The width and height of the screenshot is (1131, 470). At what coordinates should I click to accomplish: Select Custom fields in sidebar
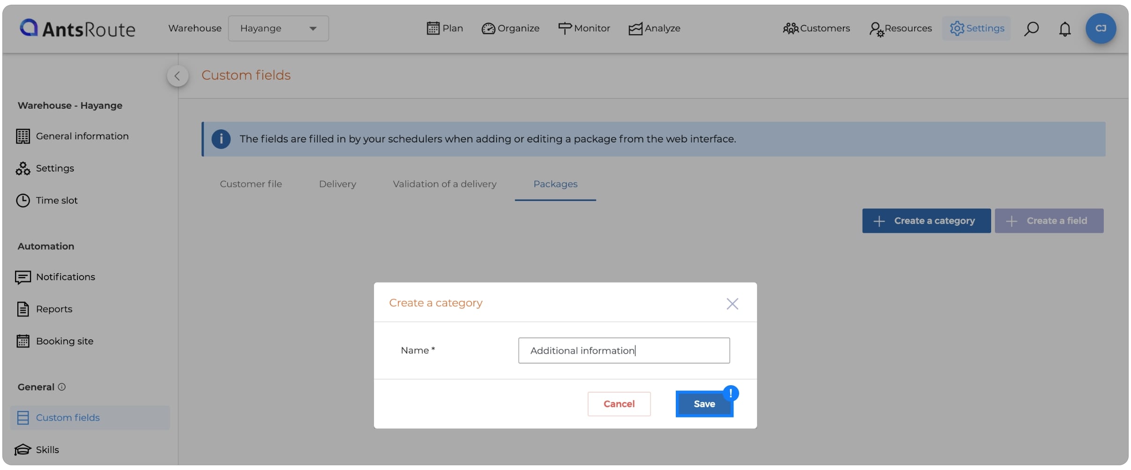pyautogui.click(x=90, y=418)
